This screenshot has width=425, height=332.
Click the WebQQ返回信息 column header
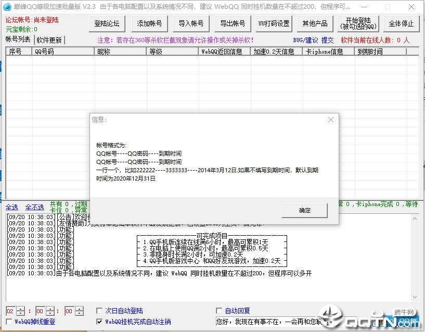point(224,52)
